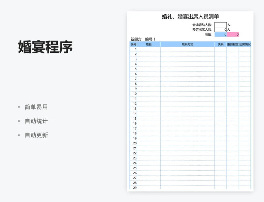
Task: Click the 关系 cell in row 12
Action: (x=220, y=103)
